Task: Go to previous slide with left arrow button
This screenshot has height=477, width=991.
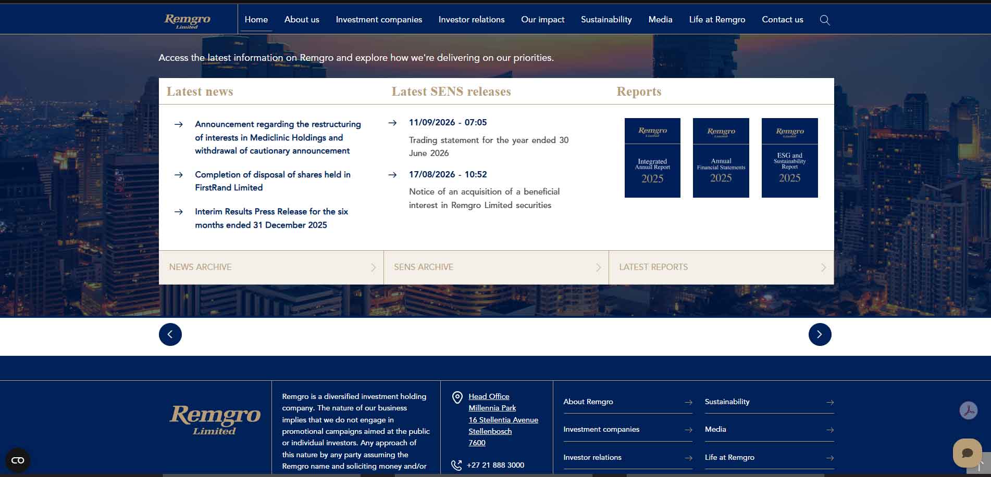Action: click(170, 334)
